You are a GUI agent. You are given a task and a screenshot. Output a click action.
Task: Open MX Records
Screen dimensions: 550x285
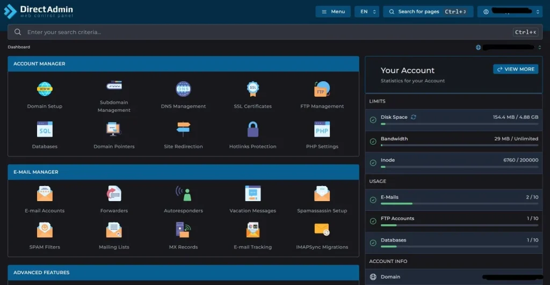[183, 230]
